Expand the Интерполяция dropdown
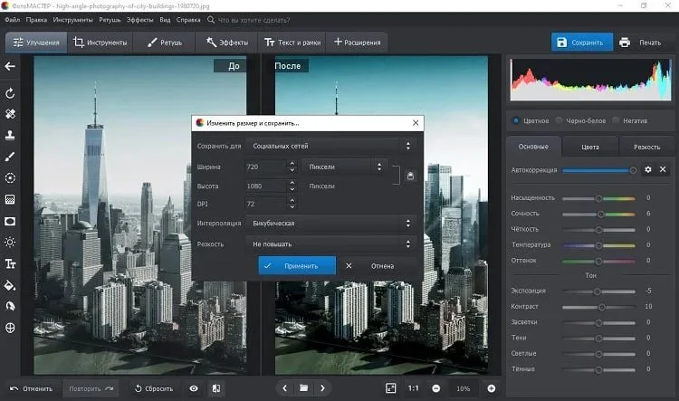 (330, 223)
